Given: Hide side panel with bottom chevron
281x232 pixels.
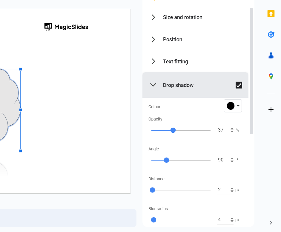Looking at the screenshot, I should [x=271, y=222].
